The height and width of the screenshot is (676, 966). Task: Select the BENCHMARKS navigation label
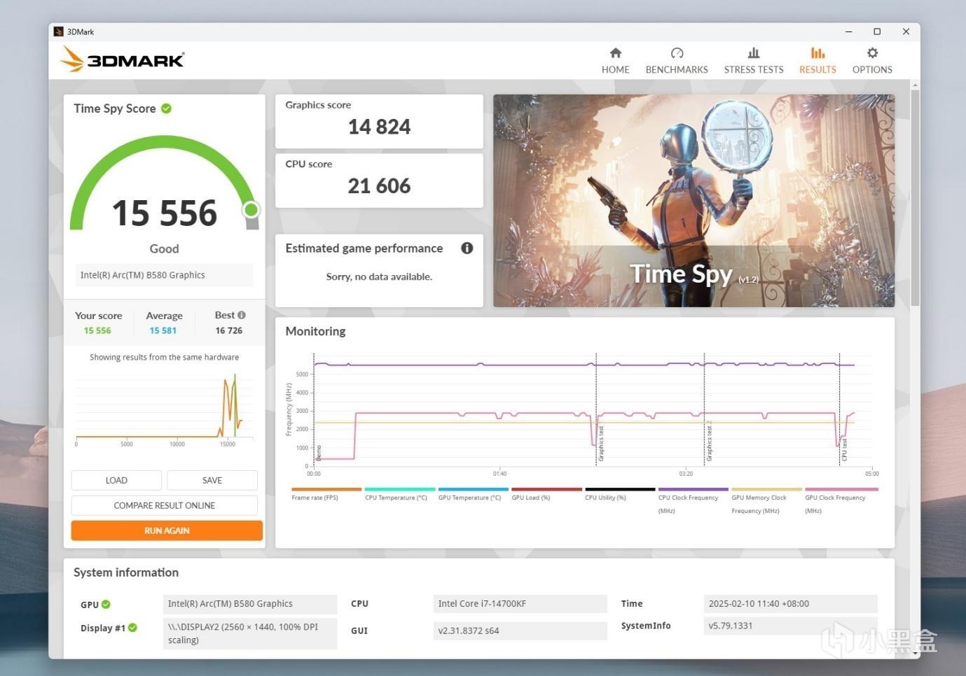[x=677, y=70]
